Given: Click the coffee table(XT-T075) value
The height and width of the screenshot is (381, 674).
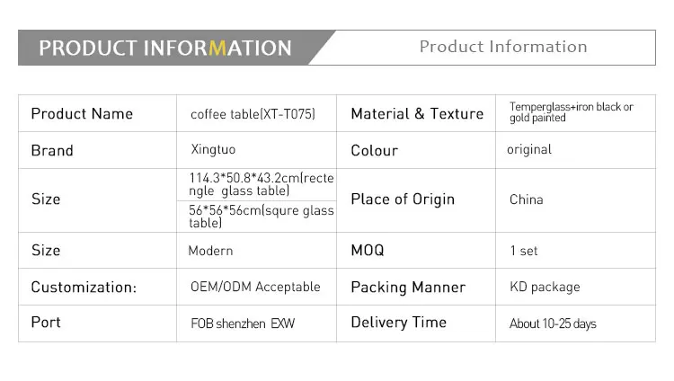Looking at the screenshot, I should click(x=253, y=114).
